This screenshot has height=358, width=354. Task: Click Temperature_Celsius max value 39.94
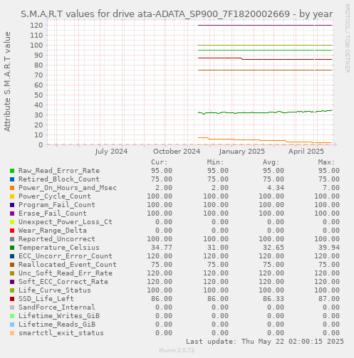point(329,248)
